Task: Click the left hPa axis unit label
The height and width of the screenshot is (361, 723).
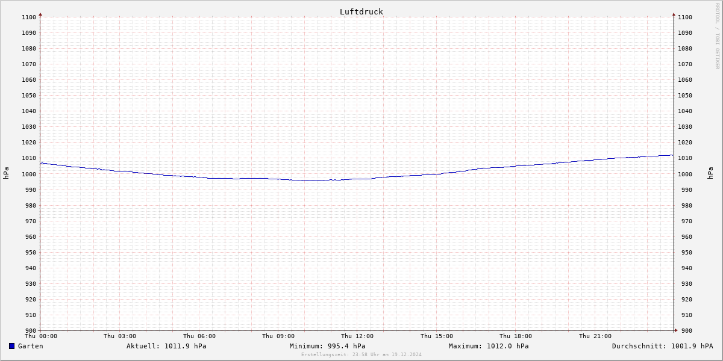Action: pyautogui.click(x=6, y=173)
